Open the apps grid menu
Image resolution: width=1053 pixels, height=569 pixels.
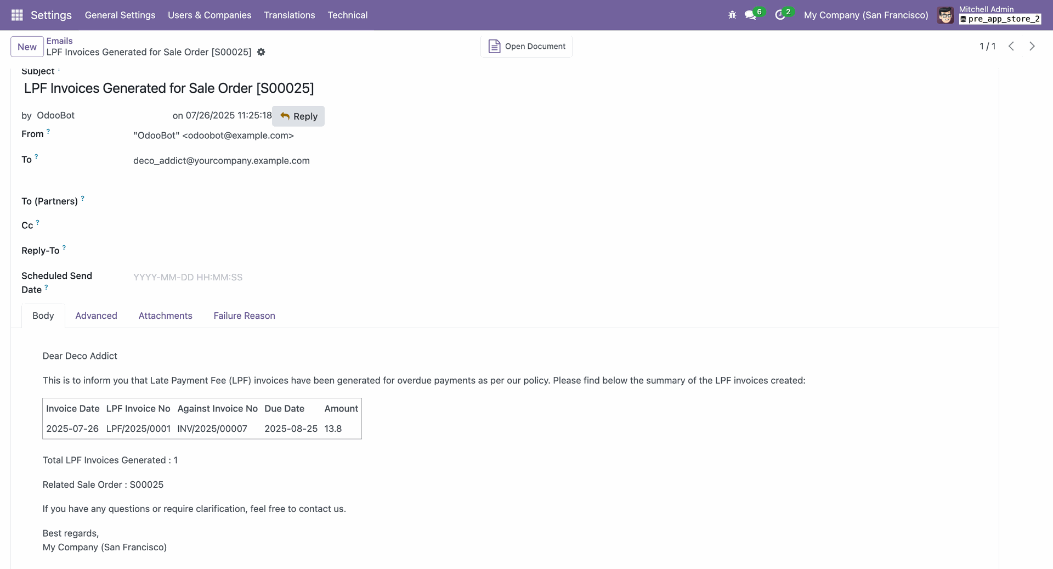[17, 15]
